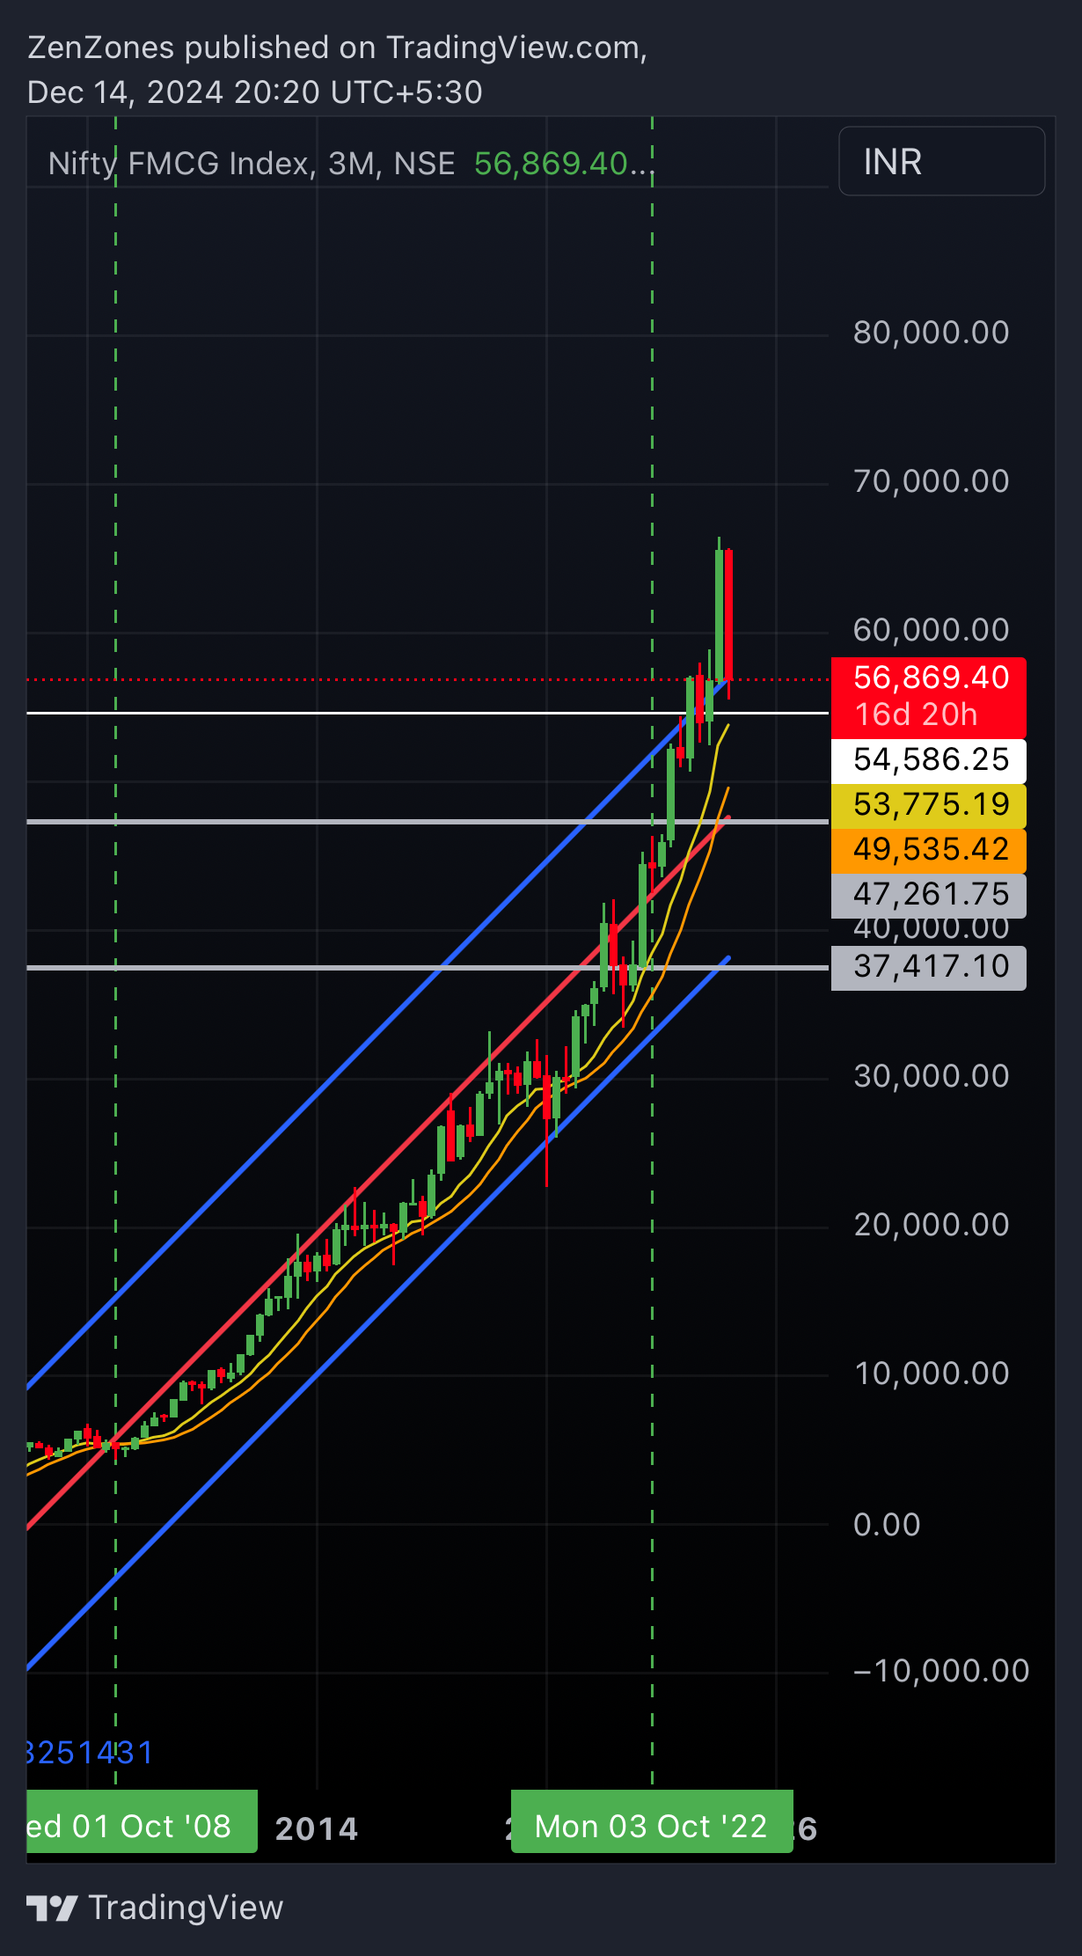Click the gray 47,261.75 price label
1082x1956 pixels.
coord(929,894)
